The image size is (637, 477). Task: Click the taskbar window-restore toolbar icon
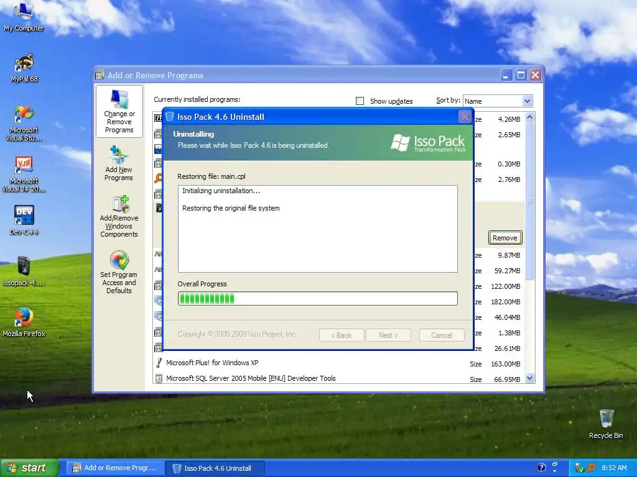click(x=554, y=465)
